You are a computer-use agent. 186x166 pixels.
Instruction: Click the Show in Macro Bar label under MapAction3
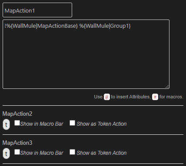click(42, 153)
